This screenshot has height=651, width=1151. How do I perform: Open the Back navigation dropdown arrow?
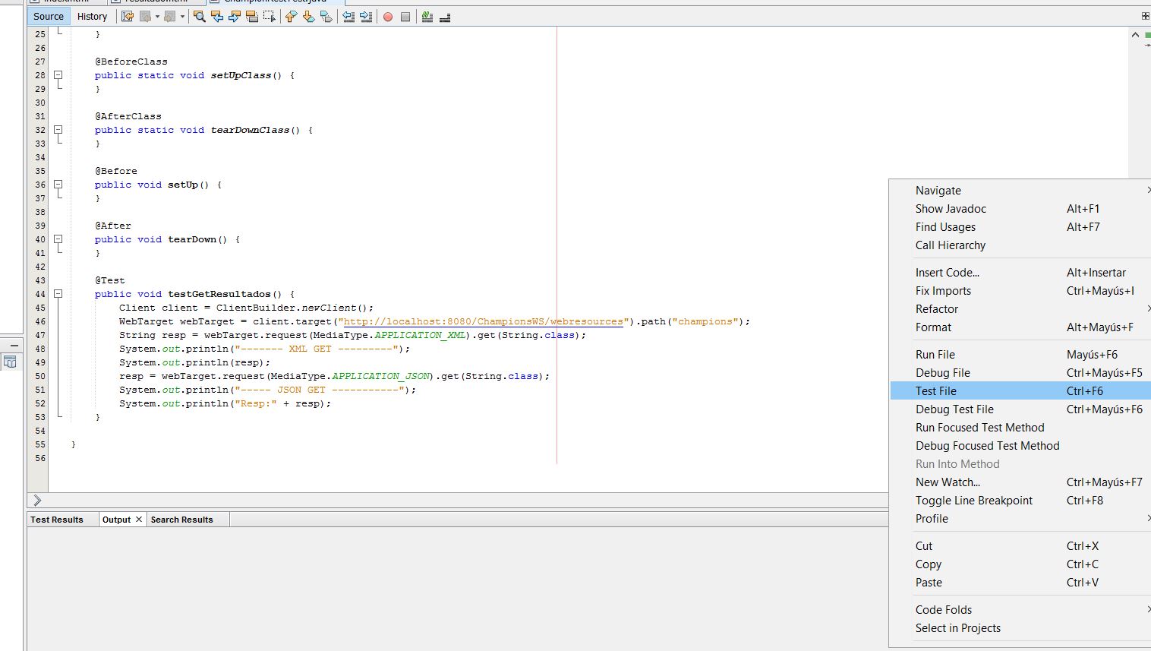[x=157, y=16]
